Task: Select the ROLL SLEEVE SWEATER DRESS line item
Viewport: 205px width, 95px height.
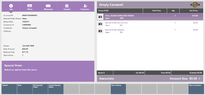Action: (150, 17)
